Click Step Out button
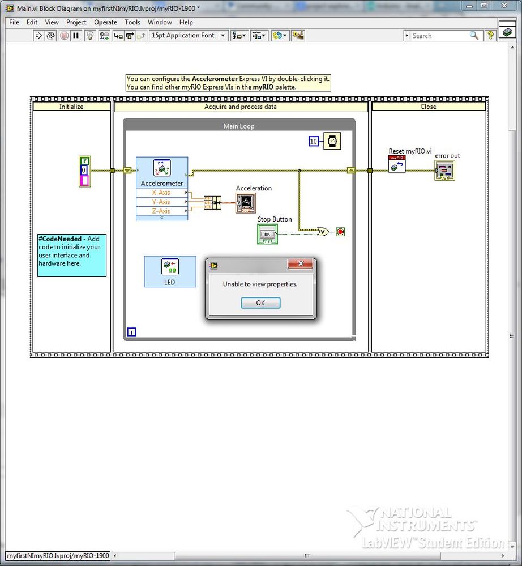522x566 pixels. (x=142, y=35)
